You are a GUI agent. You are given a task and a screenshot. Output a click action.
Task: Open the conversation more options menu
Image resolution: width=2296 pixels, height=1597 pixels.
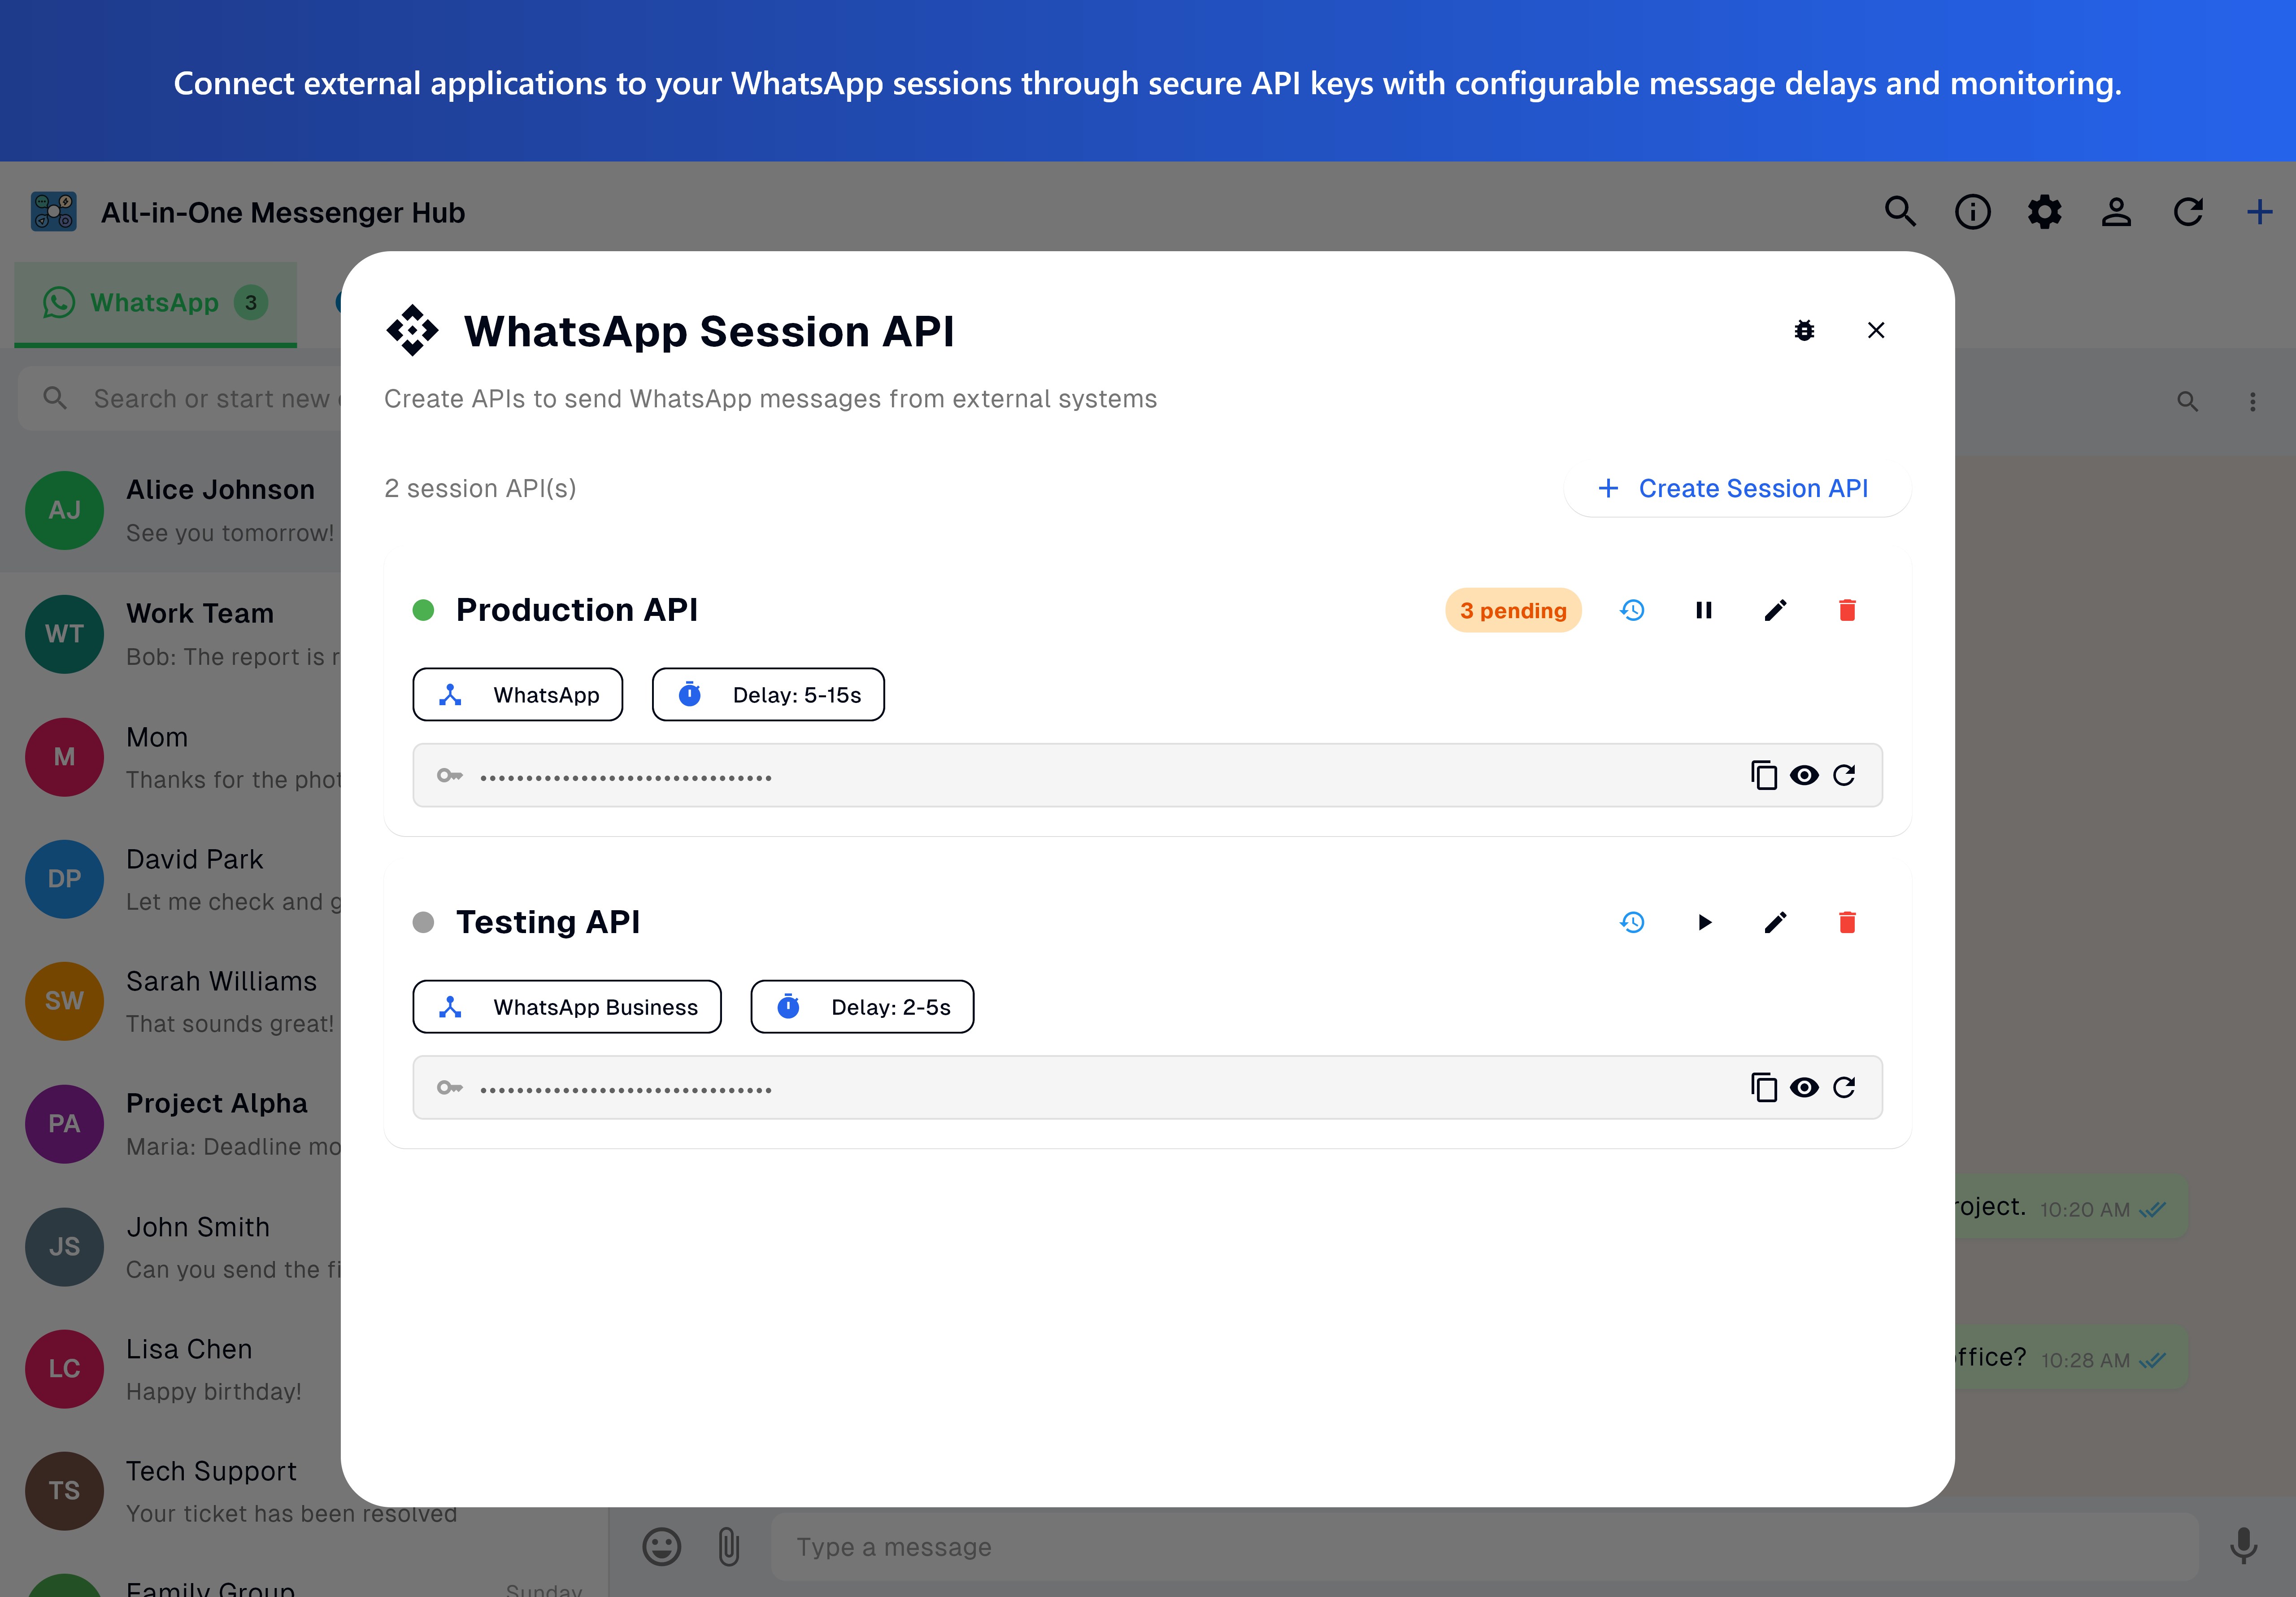click(2252, 402)
